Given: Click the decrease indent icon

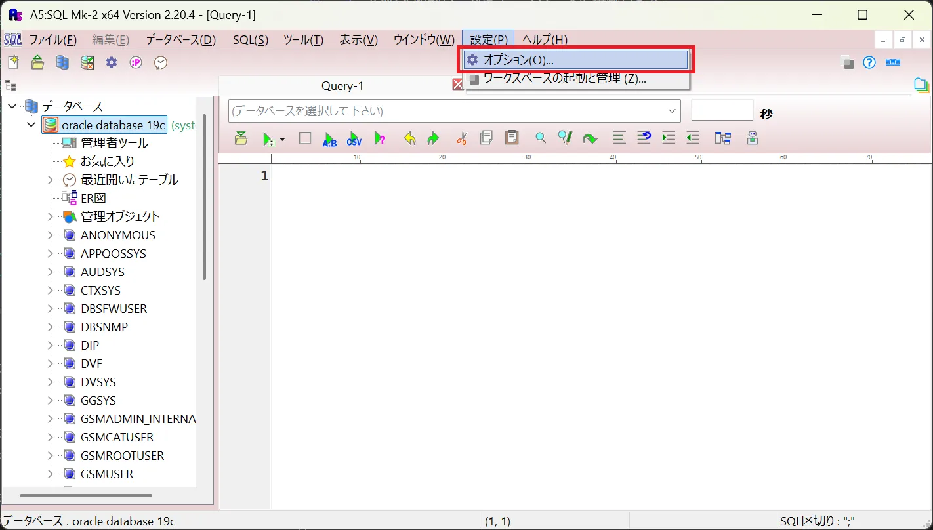Looking at the screenshot, I should [693, 138].
